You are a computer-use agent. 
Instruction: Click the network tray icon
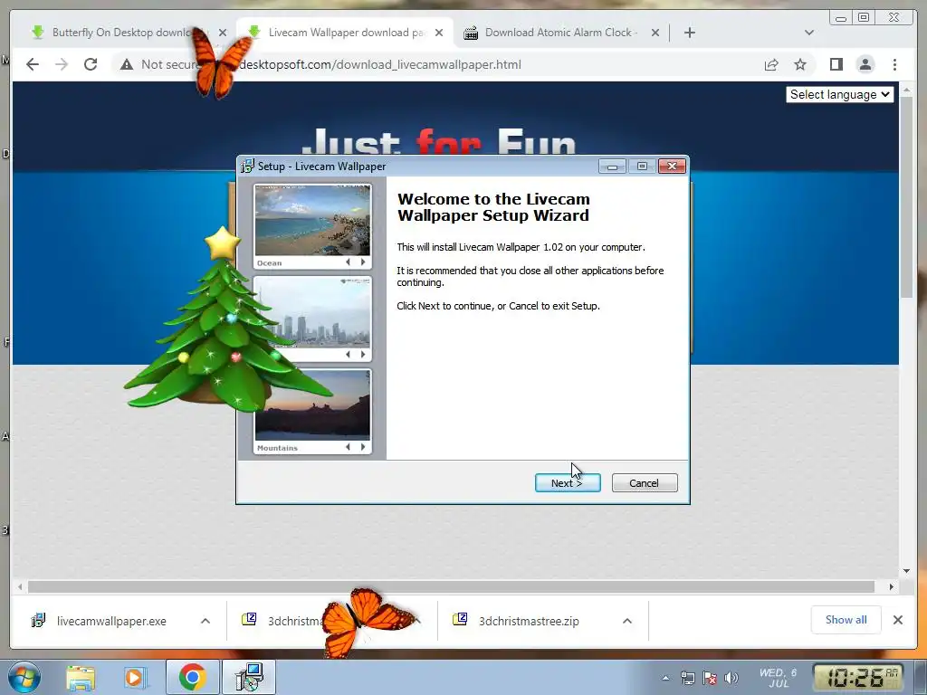click(688, 679)
